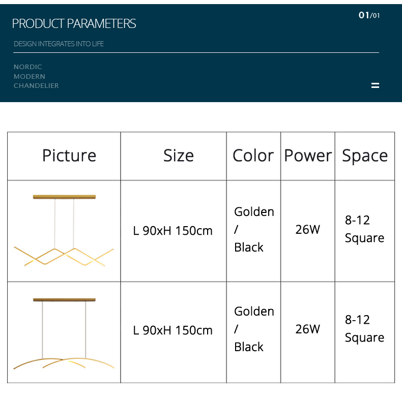Click the Size column header
Image resolution: width=402 pixels, height=403 pixels.
178,156
